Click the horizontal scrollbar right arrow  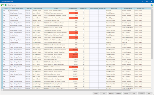click(150, 90)
